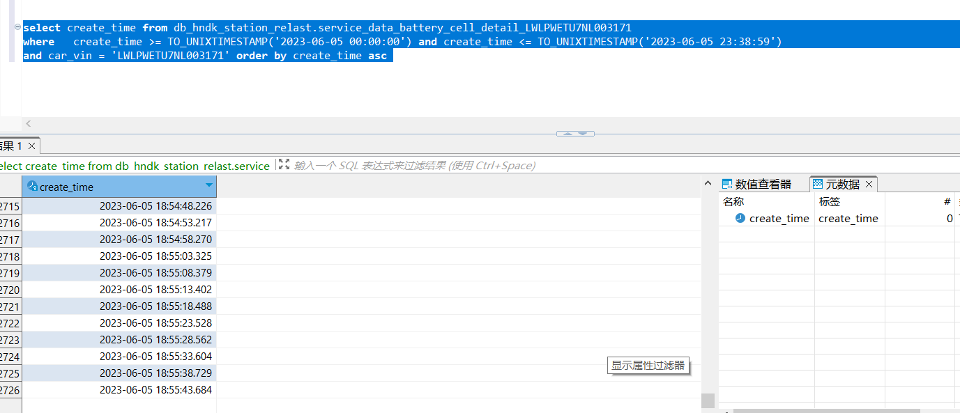Select row number 2720 in the results grid
Screen dimensions: 960x413
coord(10,289)
